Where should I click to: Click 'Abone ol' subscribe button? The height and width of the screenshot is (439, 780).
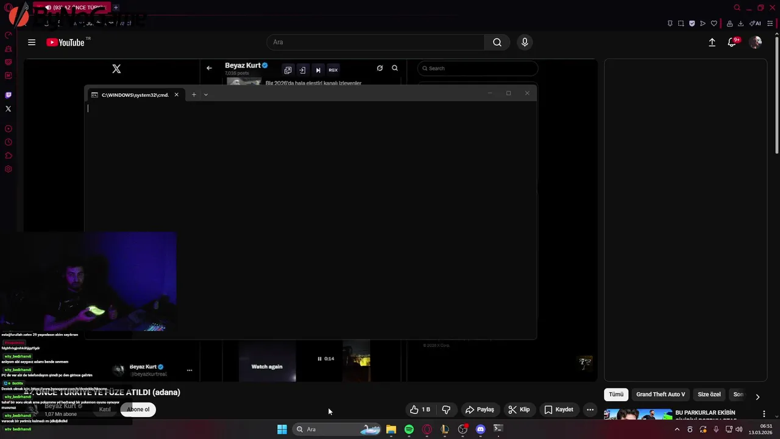coord(138,409)
